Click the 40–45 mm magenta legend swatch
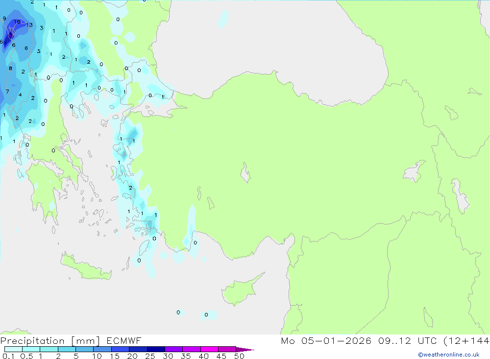 tap(209, 349)
